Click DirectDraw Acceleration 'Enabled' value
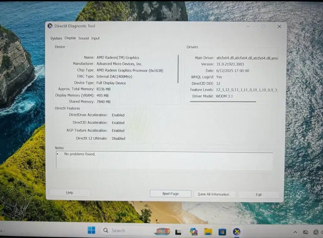The height and width of the screenshot is (238, 323). click(x=118, y=115)
